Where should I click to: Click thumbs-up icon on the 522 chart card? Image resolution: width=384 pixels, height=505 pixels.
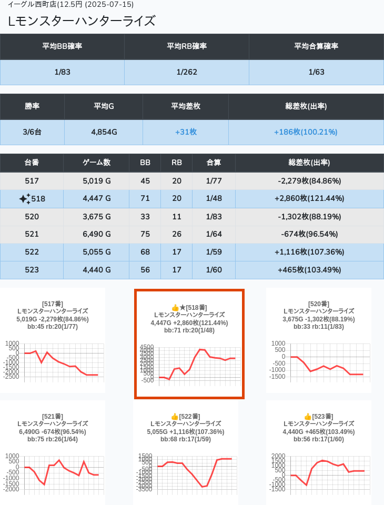175,417
